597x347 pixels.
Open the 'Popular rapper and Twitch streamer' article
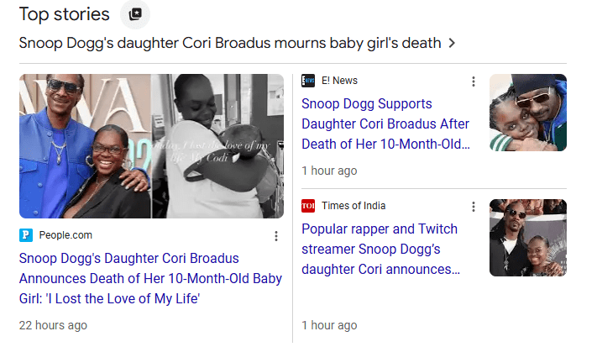380,249
